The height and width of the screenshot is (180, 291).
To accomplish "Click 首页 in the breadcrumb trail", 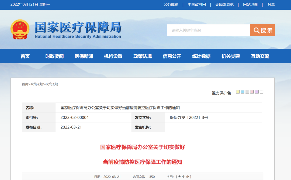I will click(24, 84).
